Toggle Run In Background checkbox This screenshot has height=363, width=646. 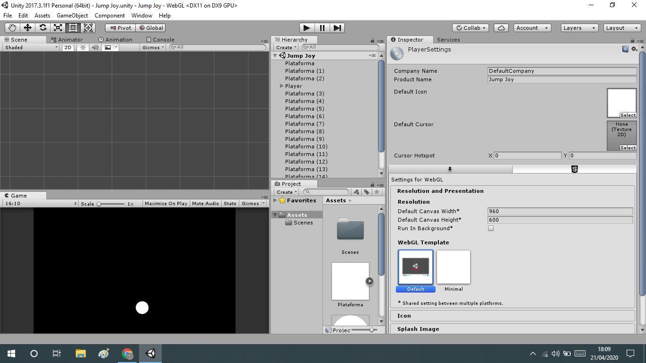pyautogui.click(x=491, y=228)
